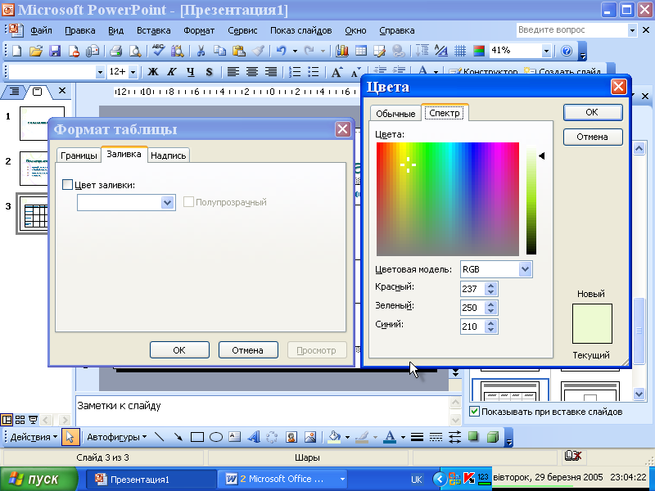Viewport: 655px width, 491px height.
Task: Select the Oval drawing tool
Action: [215, 437]
